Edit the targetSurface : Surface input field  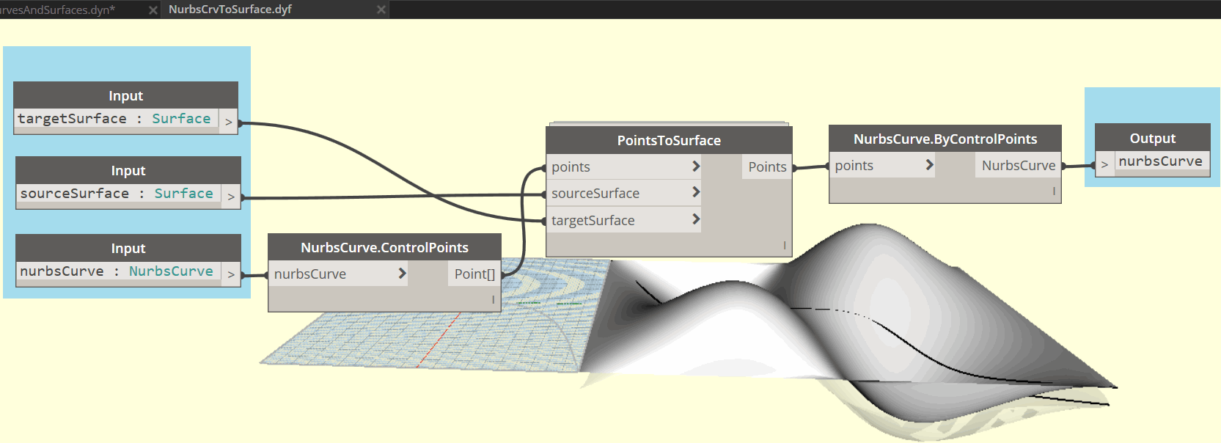(x=116, y=119)
